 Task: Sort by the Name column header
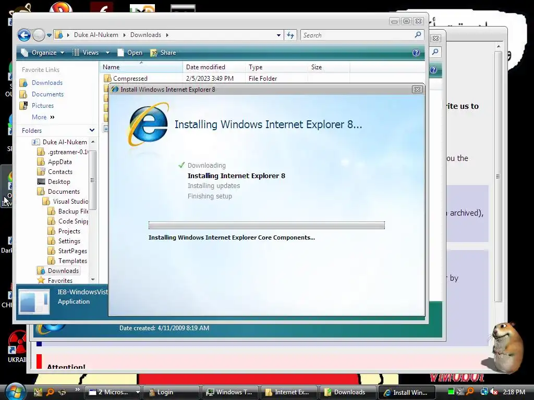tap(141, 67)
